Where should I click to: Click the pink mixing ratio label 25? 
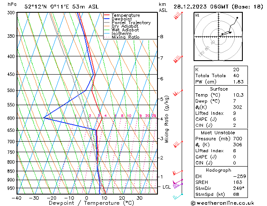click(x=154, y=116)
